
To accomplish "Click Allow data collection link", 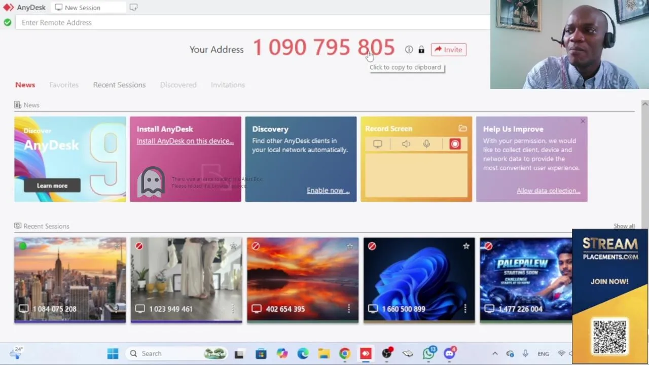I will [549, 191].
